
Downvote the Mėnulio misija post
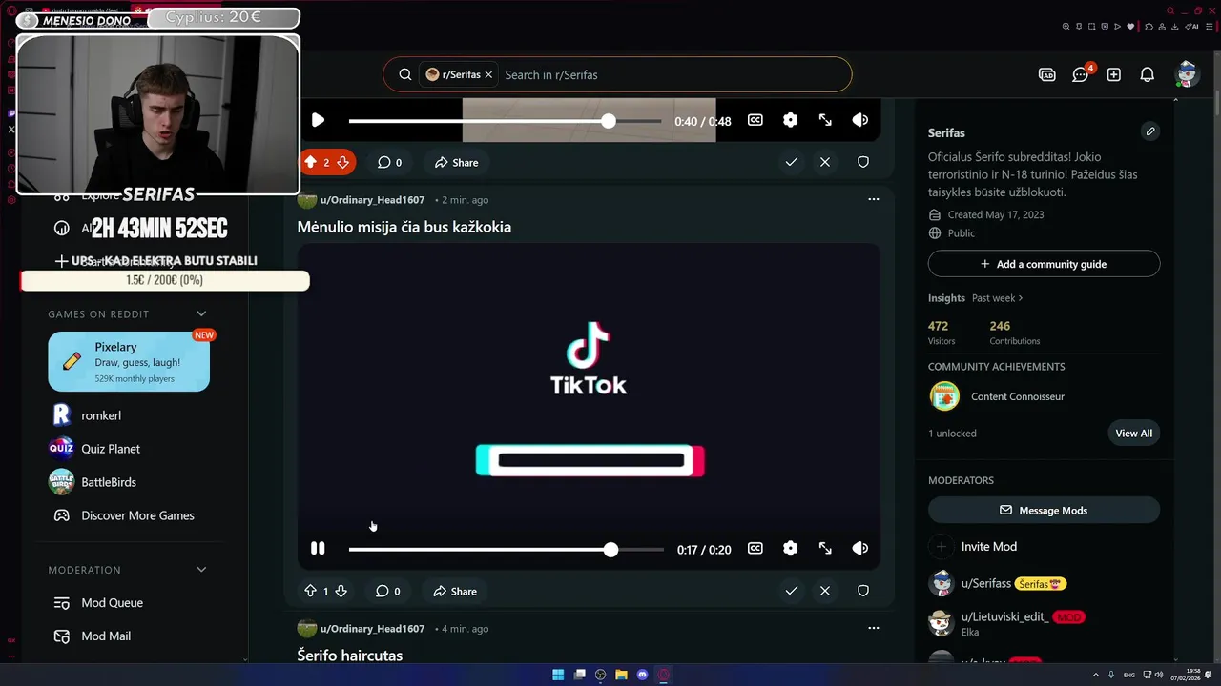pyautogui.click(x=341, y=591)
